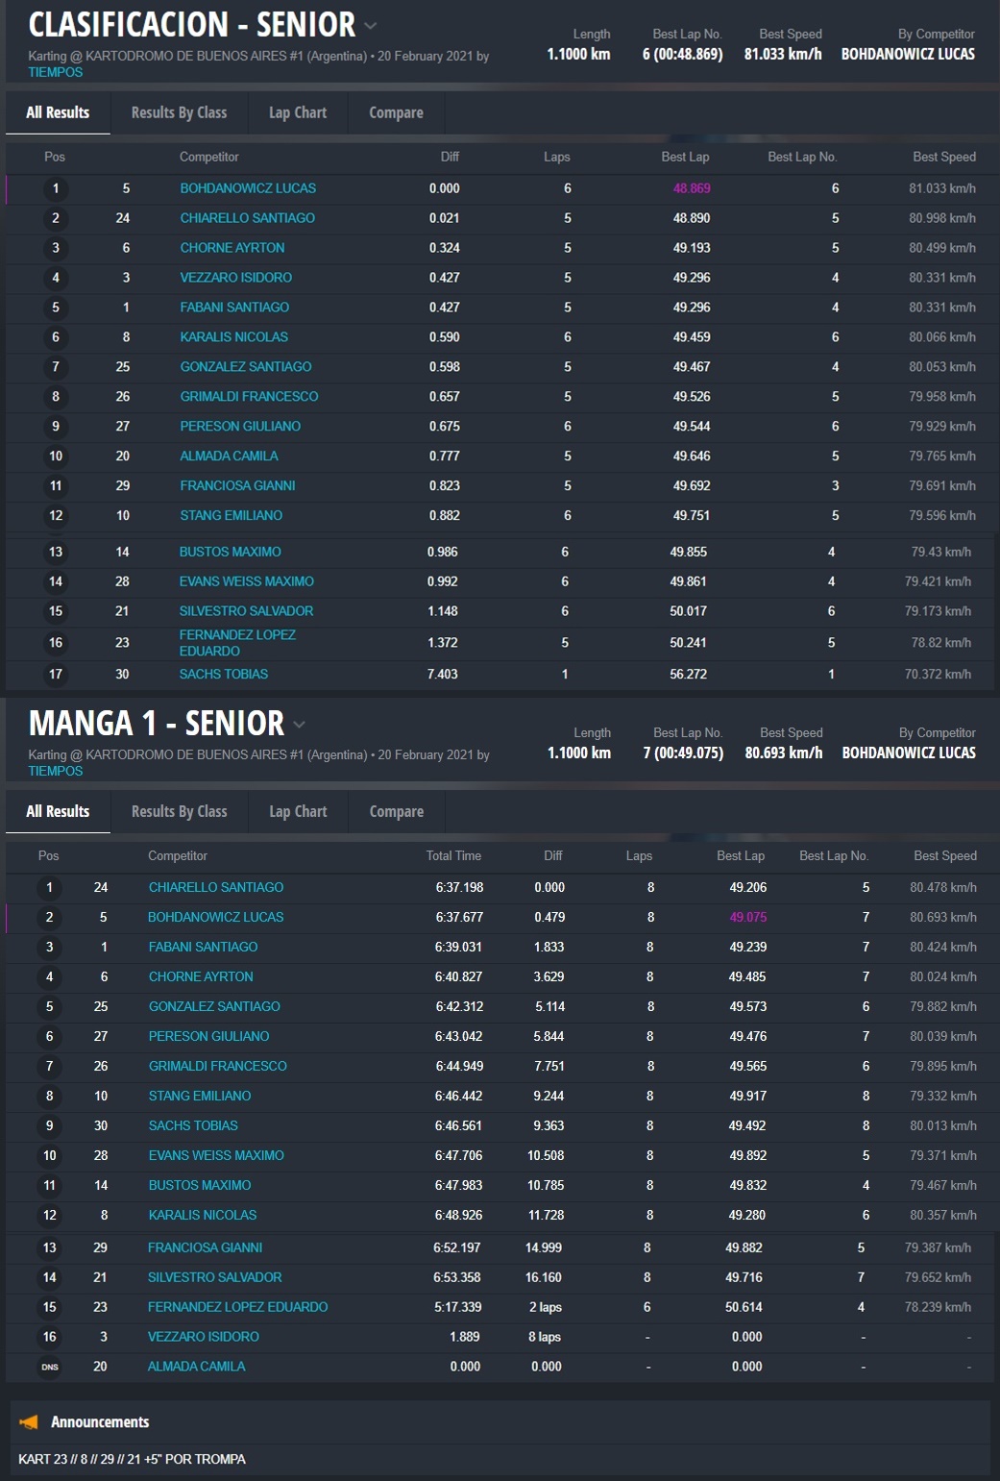Click TIEMPOS link under Clasificacion title

(56, 72)
